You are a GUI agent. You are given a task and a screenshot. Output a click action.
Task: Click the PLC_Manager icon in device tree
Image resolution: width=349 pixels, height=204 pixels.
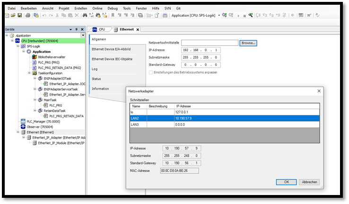(23, 121)
